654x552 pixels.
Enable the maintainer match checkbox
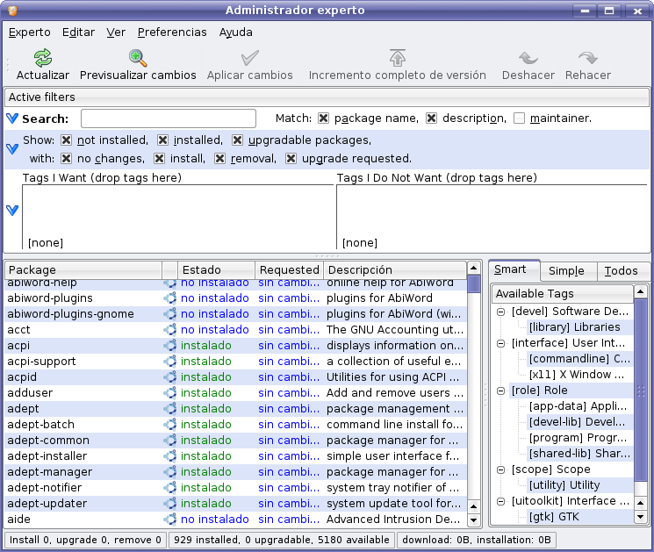point(520,118)
